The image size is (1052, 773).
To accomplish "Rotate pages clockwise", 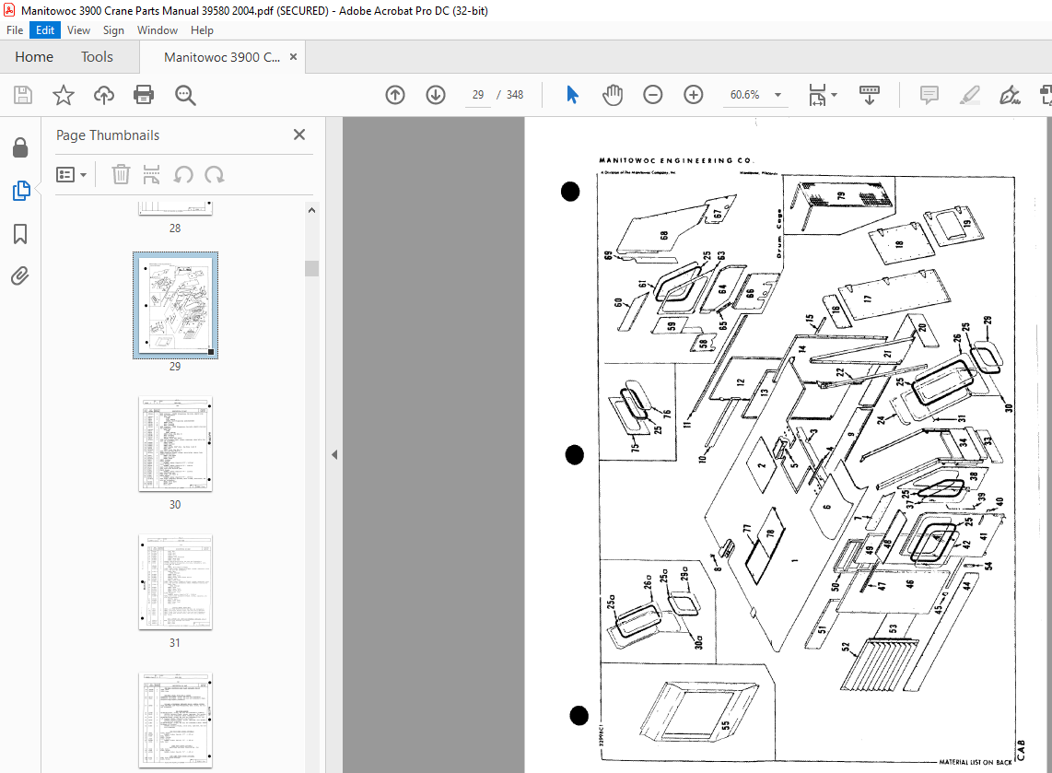I will pyautogui.click(x=215, y=175).
